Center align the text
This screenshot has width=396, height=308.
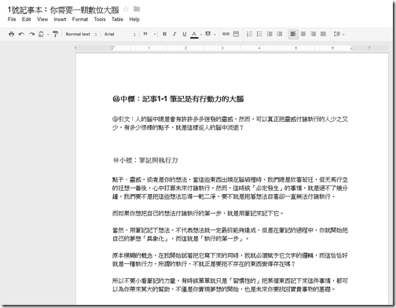coord(303,34)
